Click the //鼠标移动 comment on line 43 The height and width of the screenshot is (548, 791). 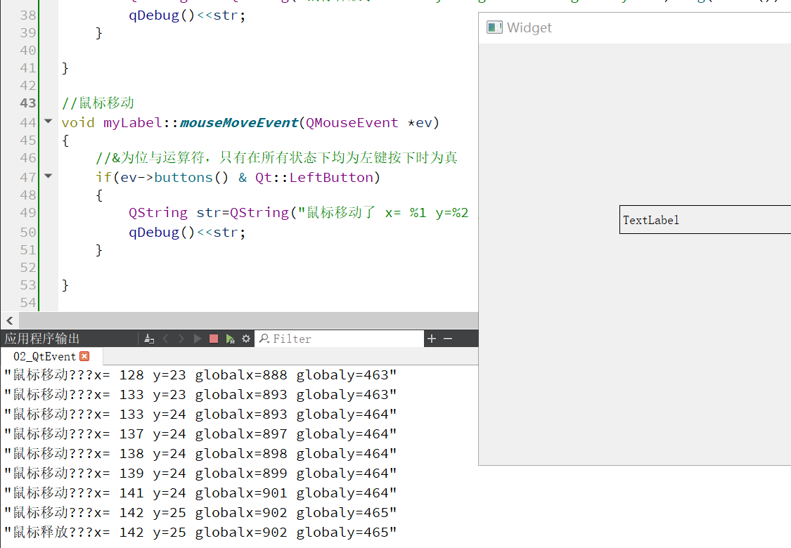point(98,103)
